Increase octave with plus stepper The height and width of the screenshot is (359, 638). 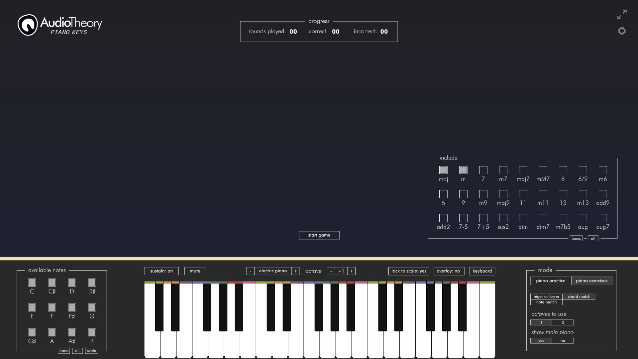coord(352,271)
